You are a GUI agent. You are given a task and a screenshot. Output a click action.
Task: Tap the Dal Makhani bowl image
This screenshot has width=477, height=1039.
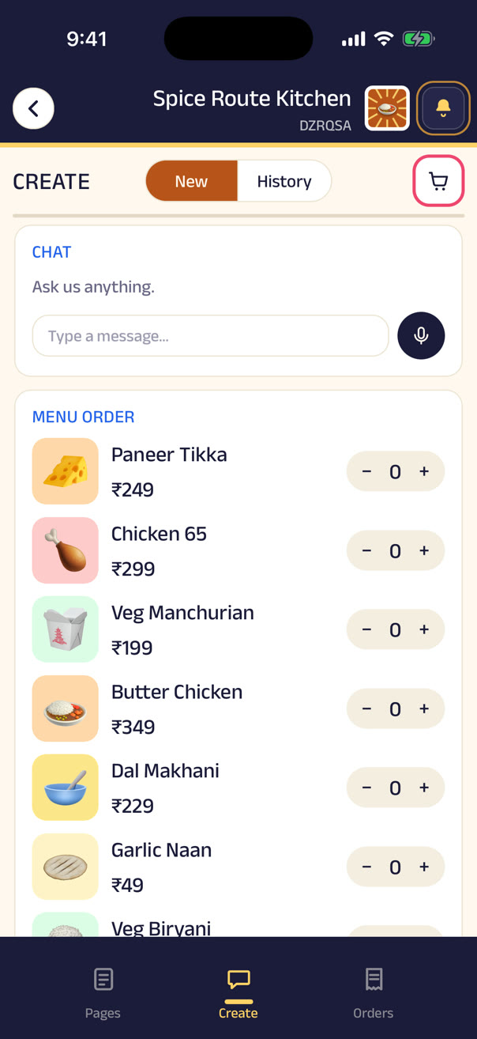(66, 788)
